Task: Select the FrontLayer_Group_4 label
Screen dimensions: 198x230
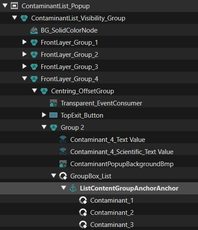Action: click(69, 79)
